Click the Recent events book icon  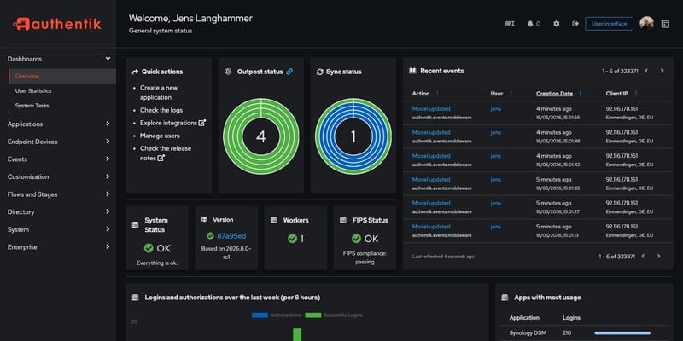click(x=412, y=71)
